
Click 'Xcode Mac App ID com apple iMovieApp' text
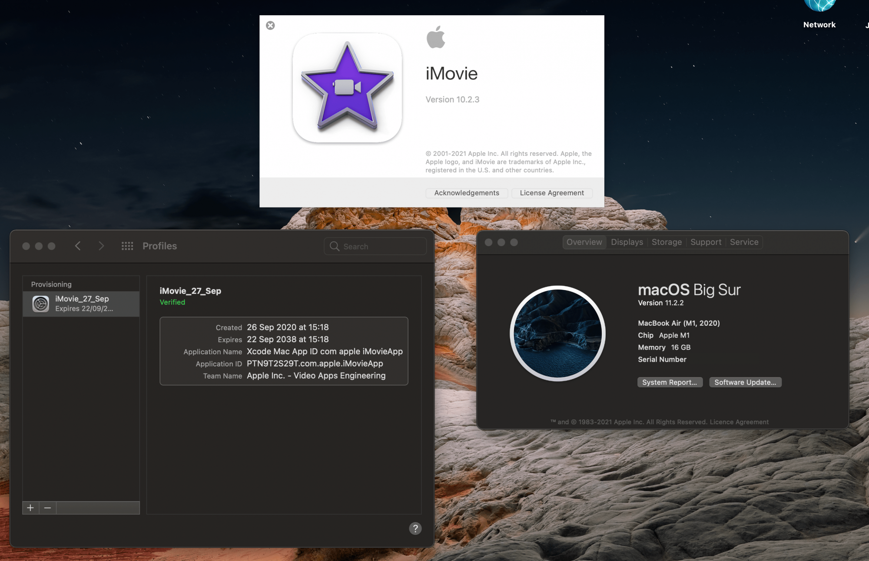325,351
